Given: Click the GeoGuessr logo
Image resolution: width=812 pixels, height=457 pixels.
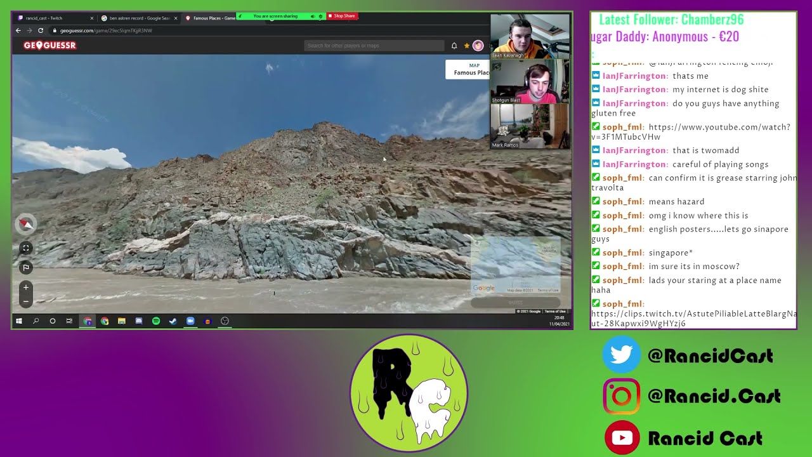Looking at the screenshot, I should [50, 46].
